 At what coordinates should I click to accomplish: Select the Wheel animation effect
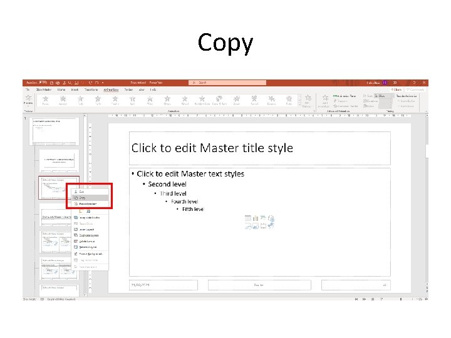pyautogui.click(x=185, y=100)
